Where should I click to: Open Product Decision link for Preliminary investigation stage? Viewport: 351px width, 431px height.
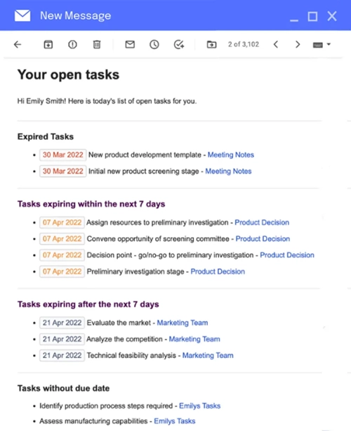tap(218, 271)
